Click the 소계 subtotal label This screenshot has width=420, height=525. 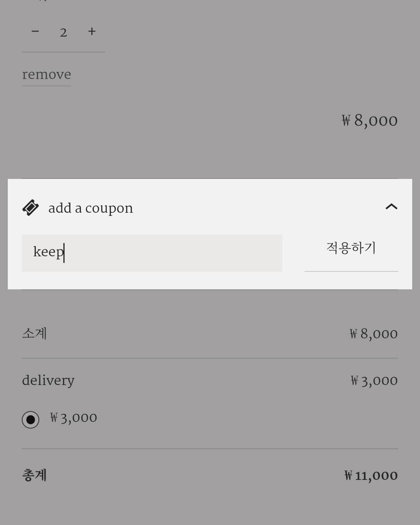[x=35, y=333]
